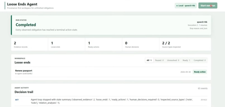
Task: Select the Ready filter tab
Action: [186, 60]
